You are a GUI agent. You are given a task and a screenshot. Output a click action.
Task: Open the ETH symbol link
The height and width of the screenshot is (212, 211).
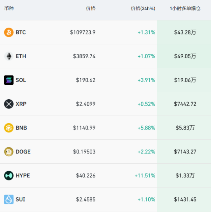click(21, 56)
